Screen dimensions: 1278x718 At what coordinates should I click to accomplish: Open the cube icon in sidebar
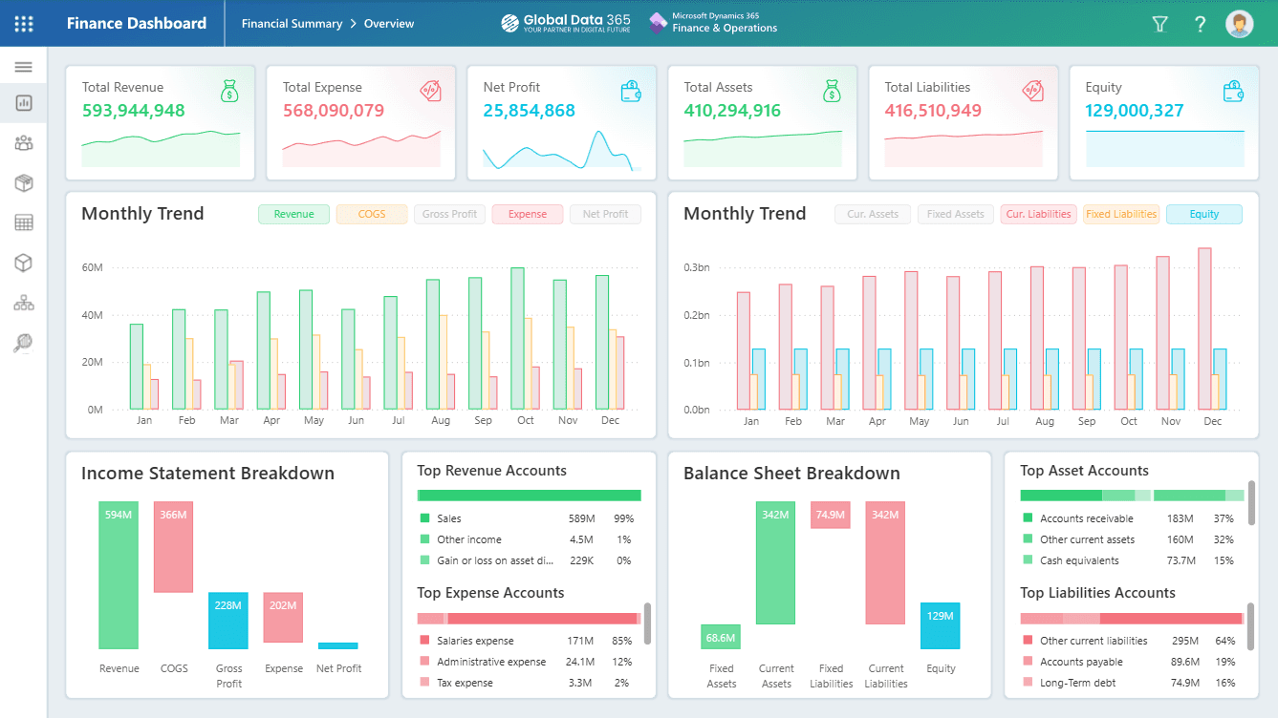click(24, 263)
